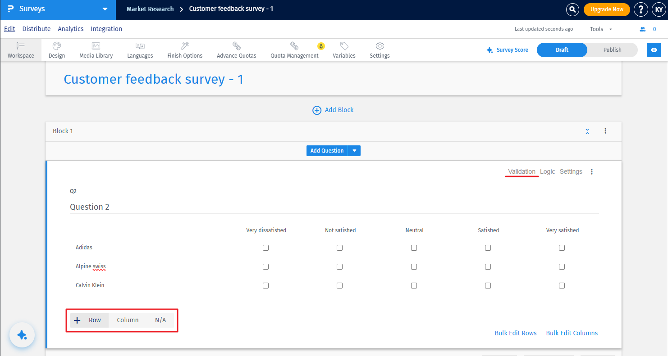Switch survey status to Publish
This screenshot has width=668, height=356.
tap(612, 50)
